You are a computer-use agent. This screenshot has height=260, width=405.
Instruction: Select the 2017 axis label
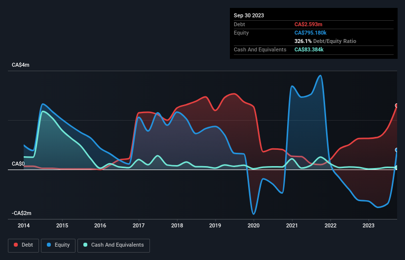139,225
